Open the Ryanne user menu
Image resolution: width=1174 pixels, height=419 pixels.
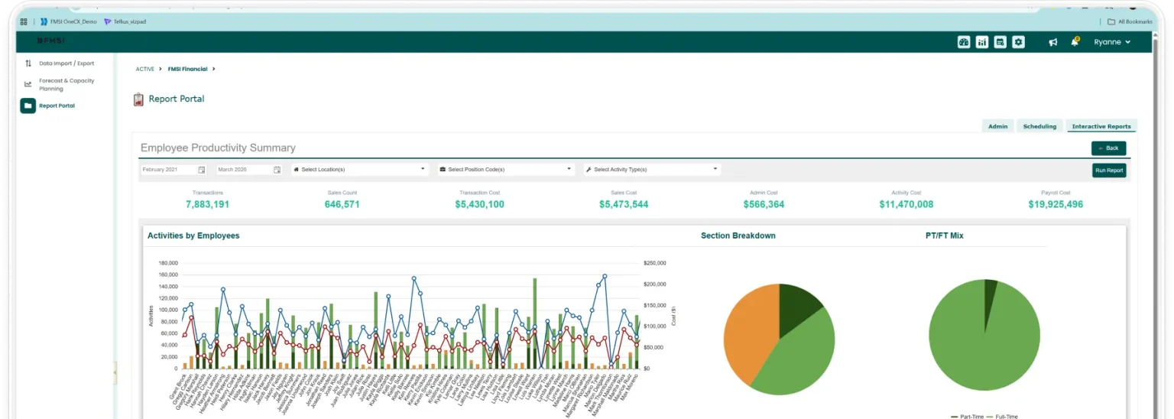pos(1111,42)
